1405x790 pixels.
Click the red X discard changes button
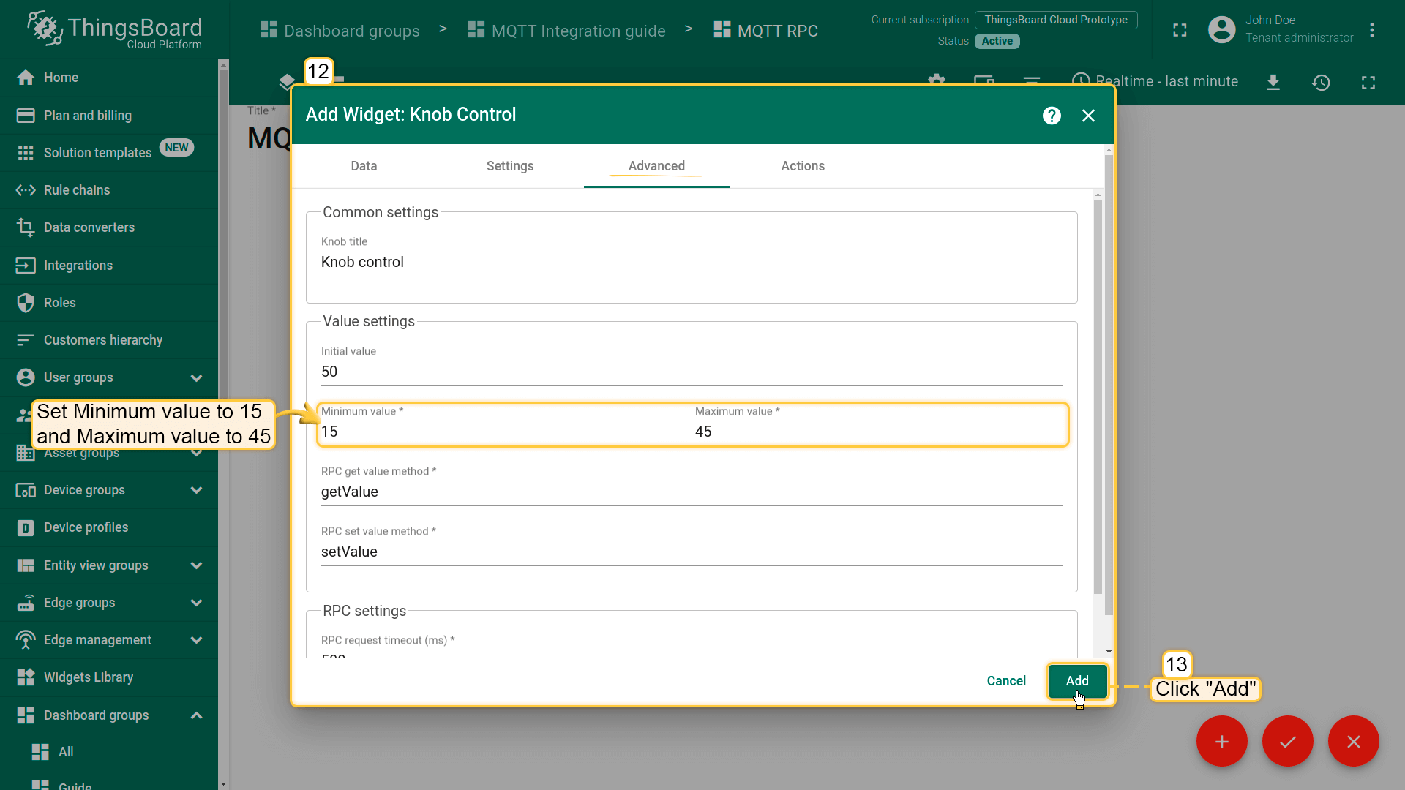(x=1353, y=742)
